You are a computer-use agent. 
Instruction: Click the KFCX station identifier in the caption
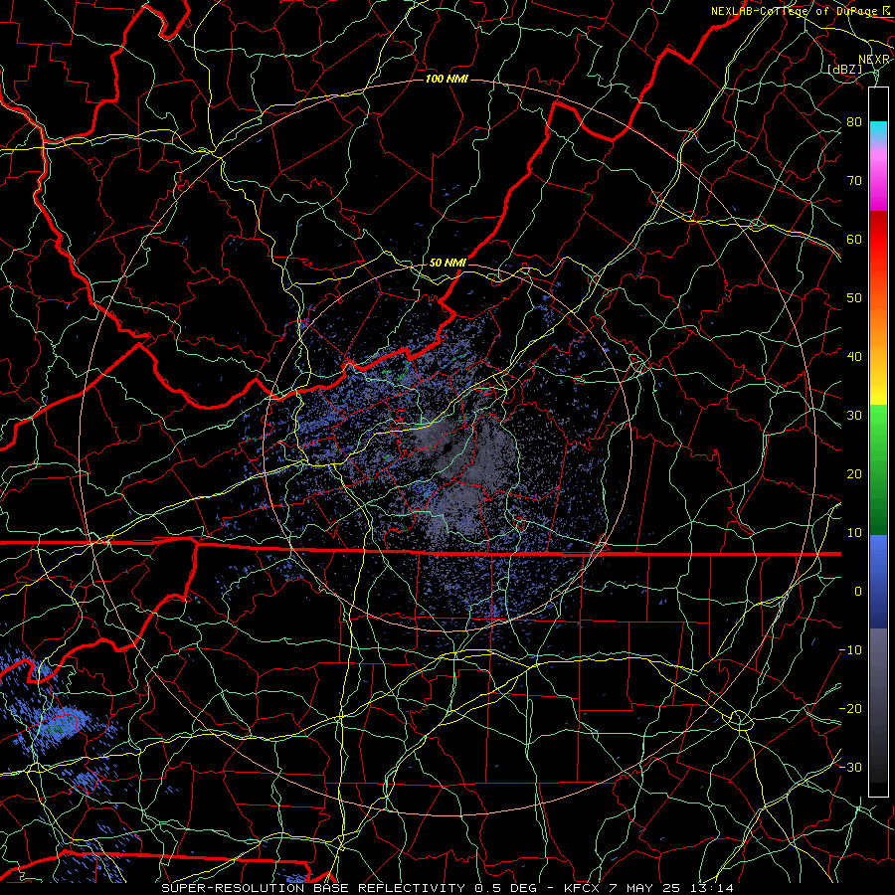[581, 888]
